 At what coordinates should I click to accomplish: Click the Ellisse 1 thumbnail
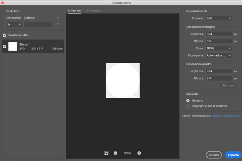[x=13, y=46]
